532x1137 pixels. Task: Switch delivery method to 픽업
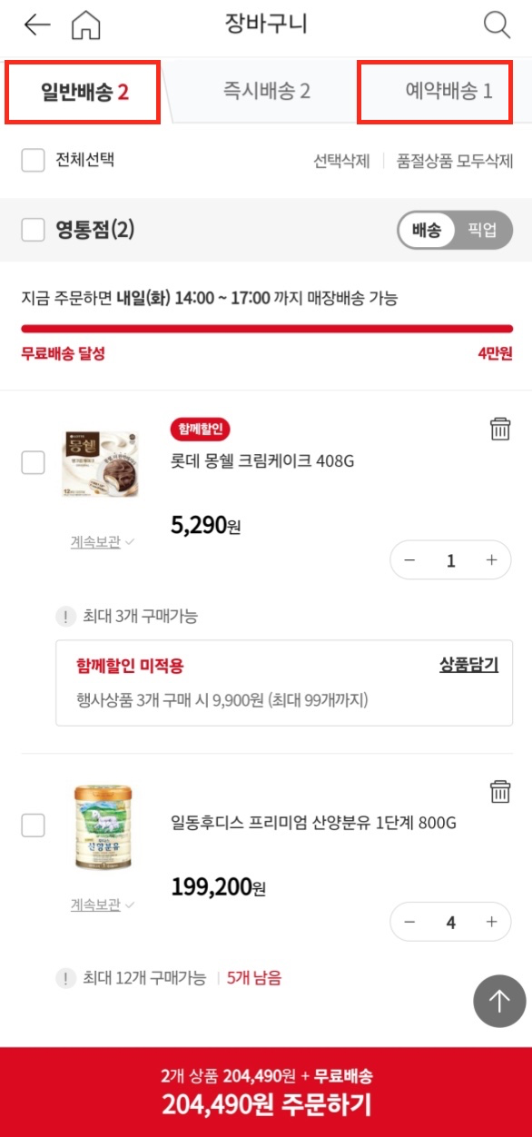(483, 231)
